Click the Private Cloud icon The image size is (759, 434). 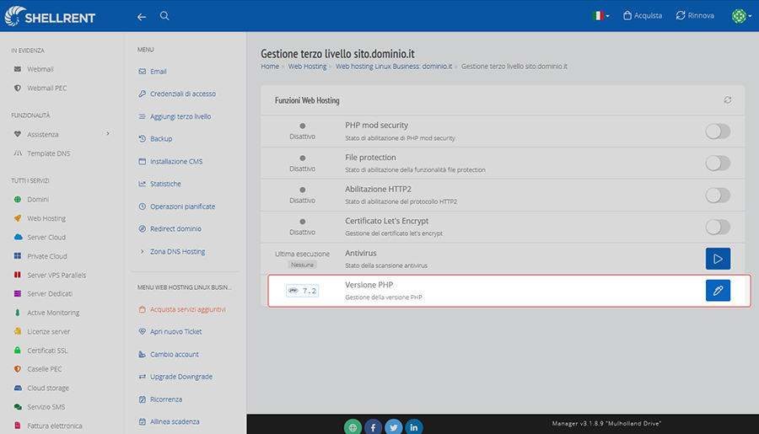18,256
